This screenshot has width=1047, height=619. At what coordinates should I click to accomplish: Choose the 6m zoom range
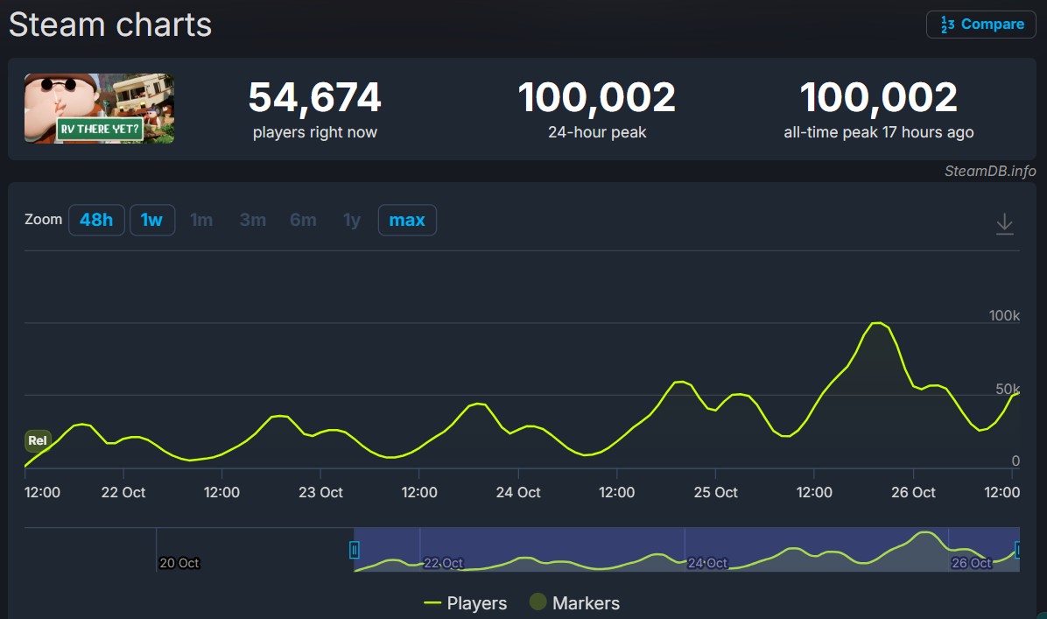303,220
